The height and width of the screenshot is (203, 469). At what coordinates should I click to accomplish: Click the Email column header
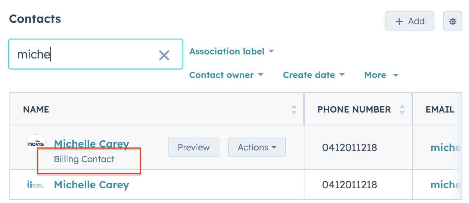click(440, 110)
